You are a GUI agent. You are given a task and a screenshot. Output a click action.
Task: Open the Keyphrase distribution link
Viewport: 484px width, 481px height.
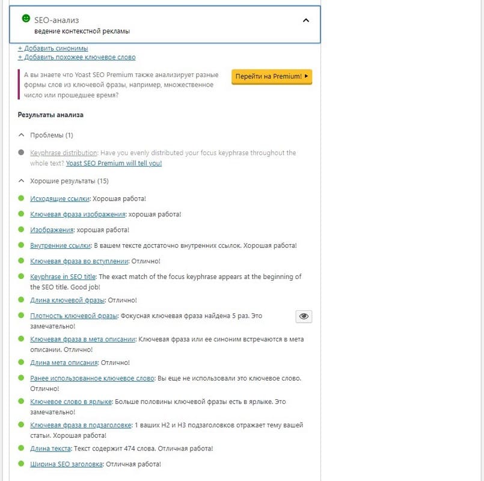click(64, 153)
